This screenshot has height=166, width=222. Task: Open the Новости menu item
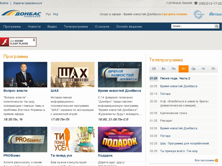tap(34, 26)
